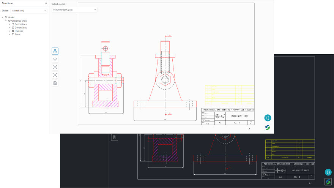Open the Select model dropdown MachinistJack.dwg
The width and height of the screenshot is (334, 188).
tap(74, 9)
